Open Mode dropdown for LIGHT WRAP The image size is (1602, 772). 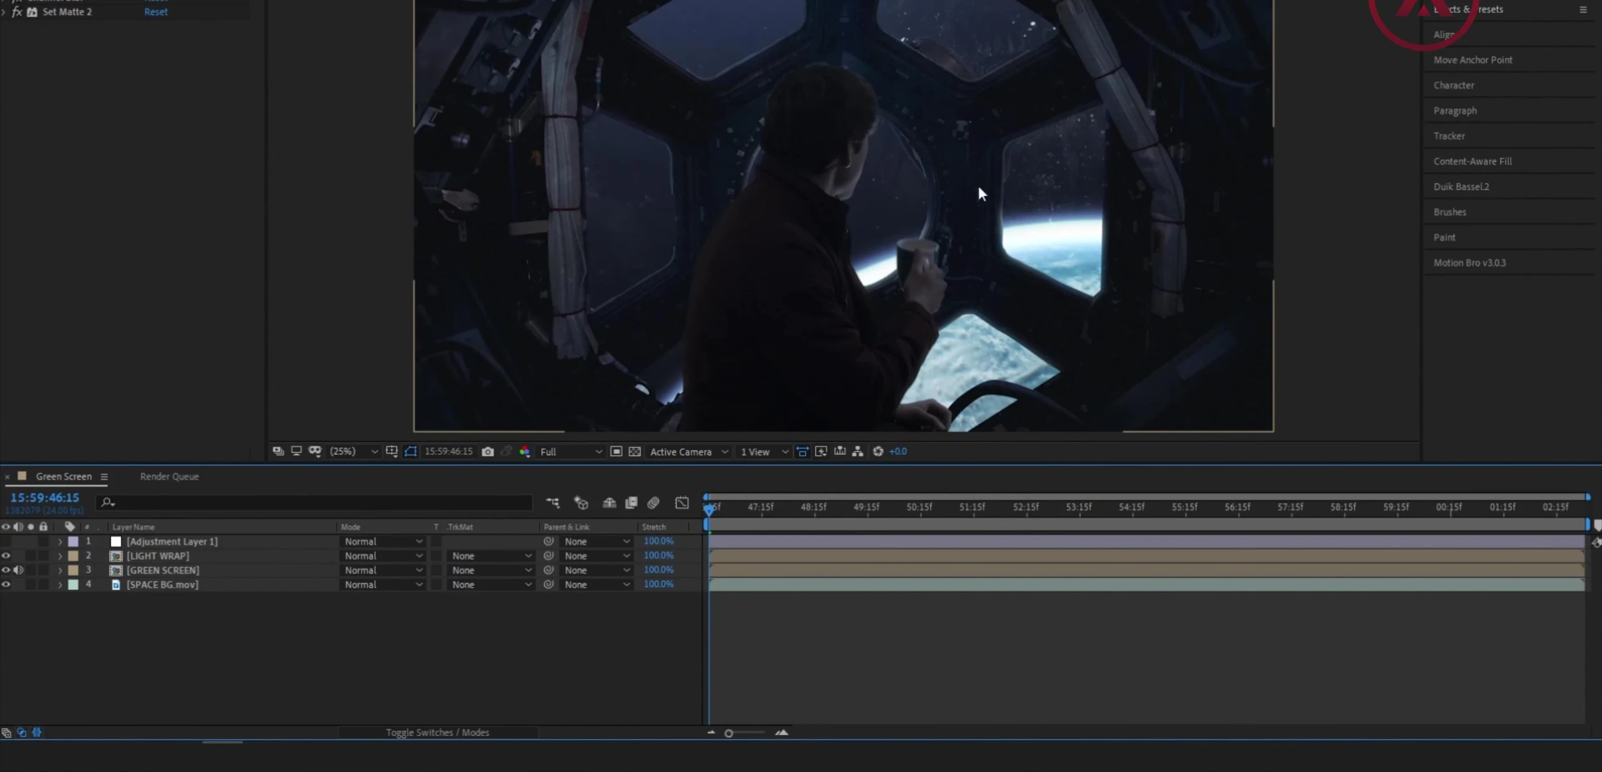(x=383, y=556)
